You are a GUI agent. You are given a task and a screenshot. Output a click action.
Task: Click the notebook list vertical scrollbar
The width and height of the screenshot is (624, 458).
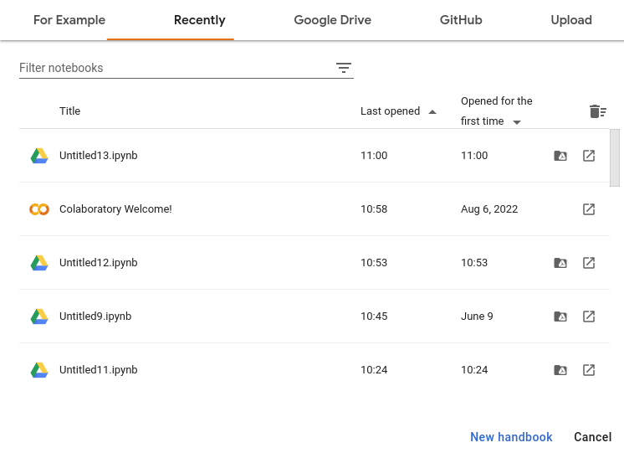[615, 158]
